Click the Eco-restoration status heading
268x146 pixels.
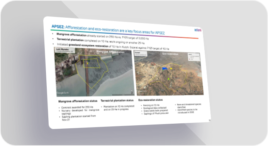click(150, 100)
